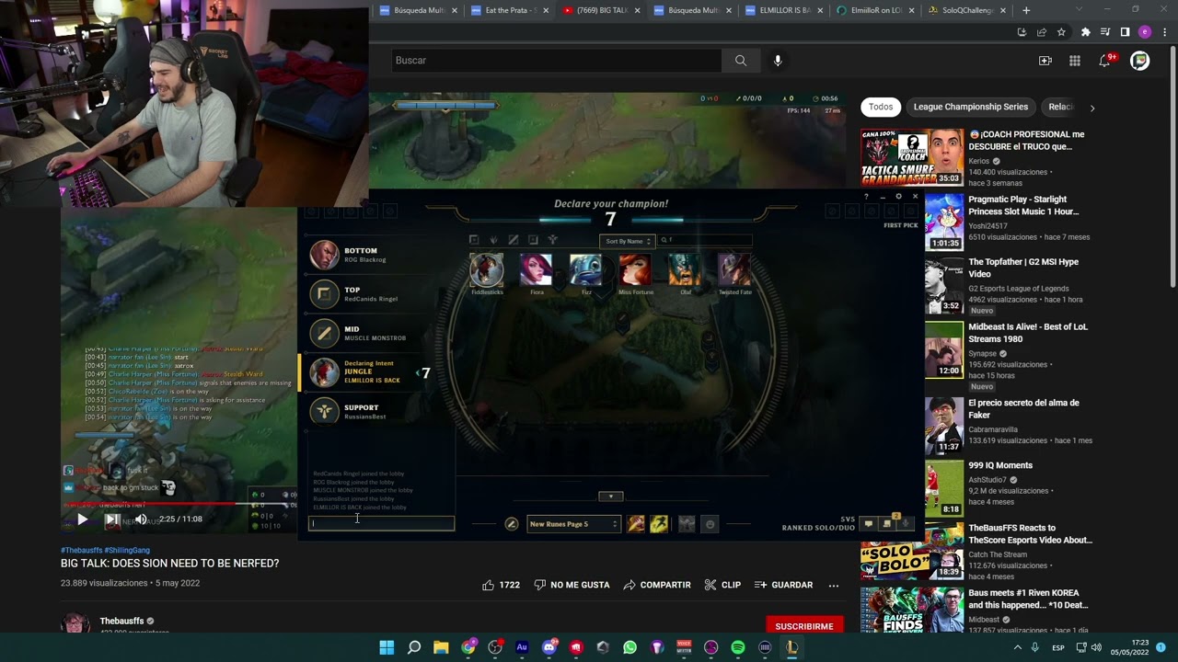The width and height of the screenshot is (1178, 662).
Task: Click the YouTube search magnifier button
Action: pos(741,61)
